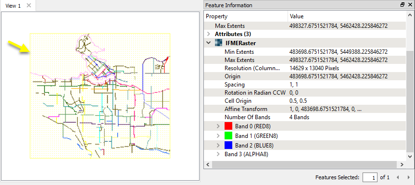Go to previous selected feature arrow
The width and height of the screenshot is (415, 185).
point(397,177)
